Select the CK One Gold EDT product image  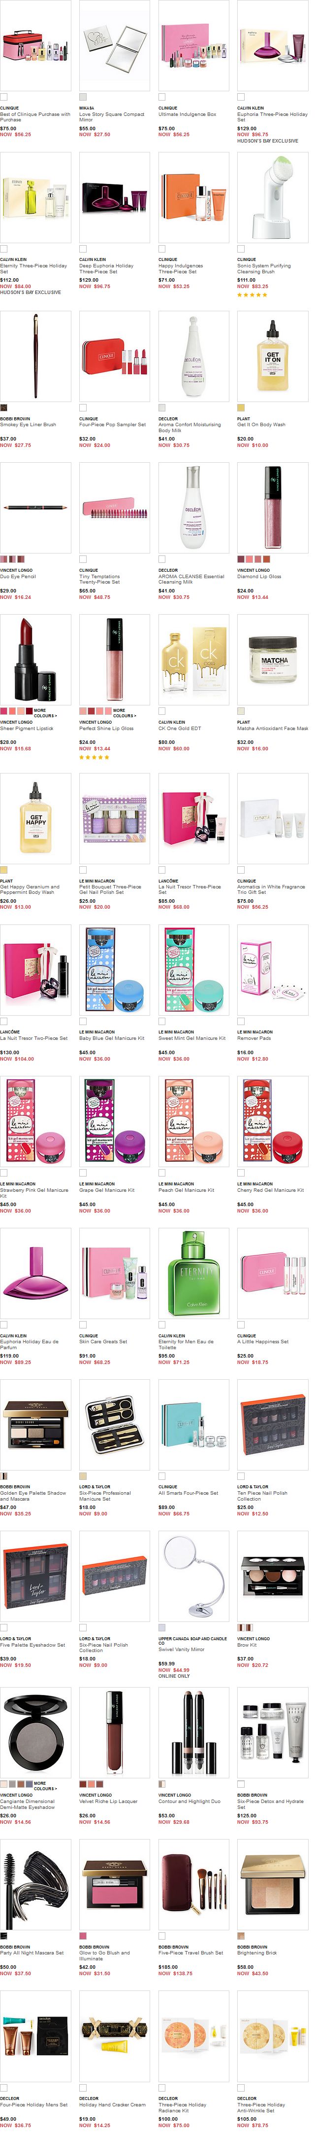193,659
